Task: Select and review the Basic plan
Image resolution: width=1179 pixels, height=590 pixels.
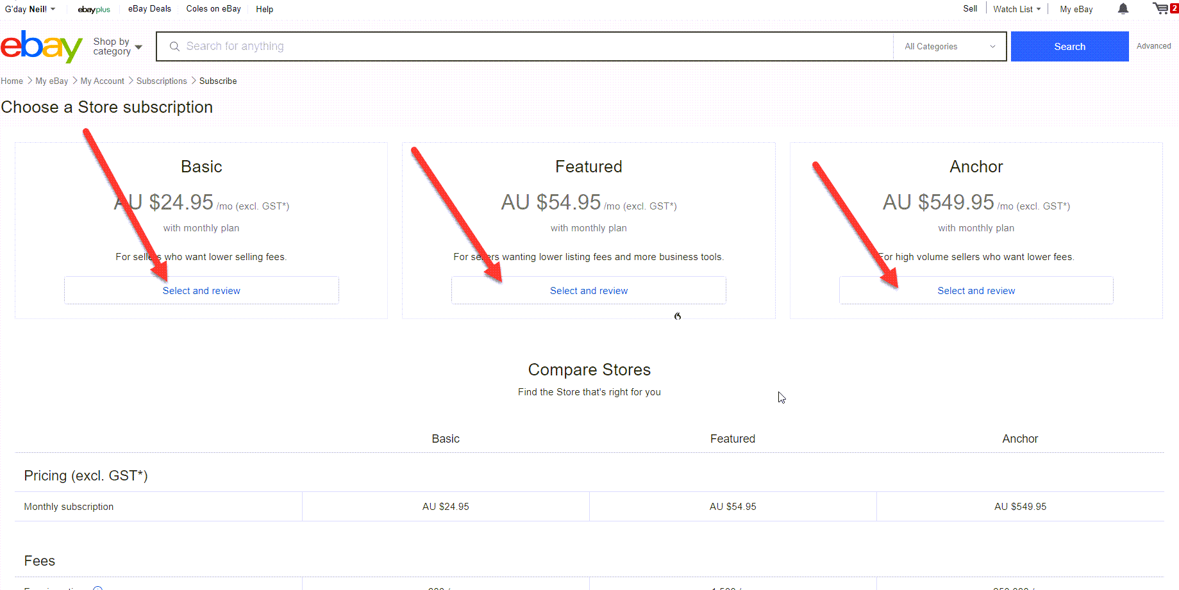Action: pyautogui.click(x=201, y=290)
